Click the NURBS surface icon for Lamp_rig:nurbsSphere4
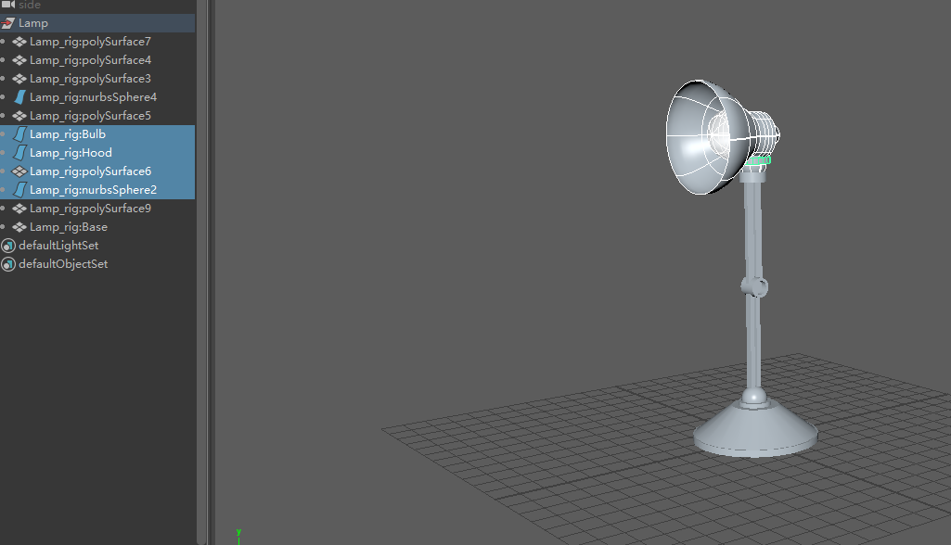The height and width of the screenshot is (545, 951). (x=20, y=97)
